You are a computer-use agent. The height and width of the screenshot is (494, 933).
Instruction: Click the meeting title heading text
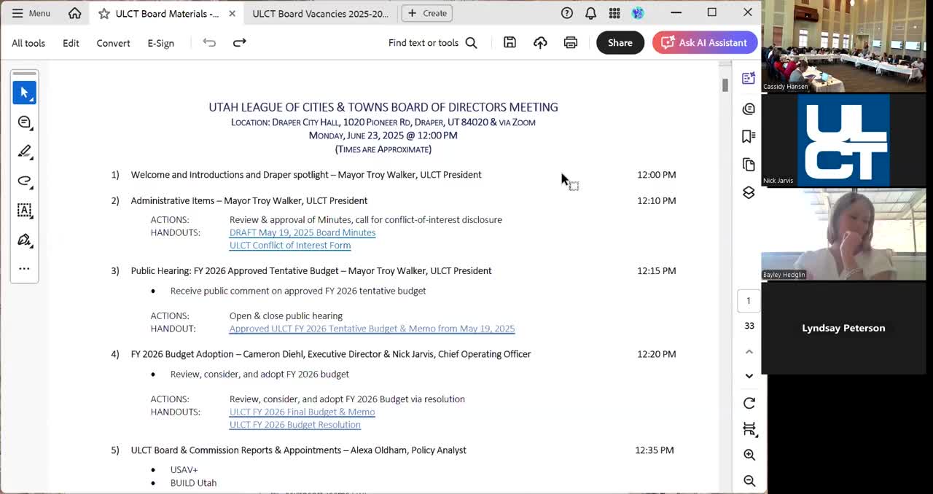coord(383,107)
